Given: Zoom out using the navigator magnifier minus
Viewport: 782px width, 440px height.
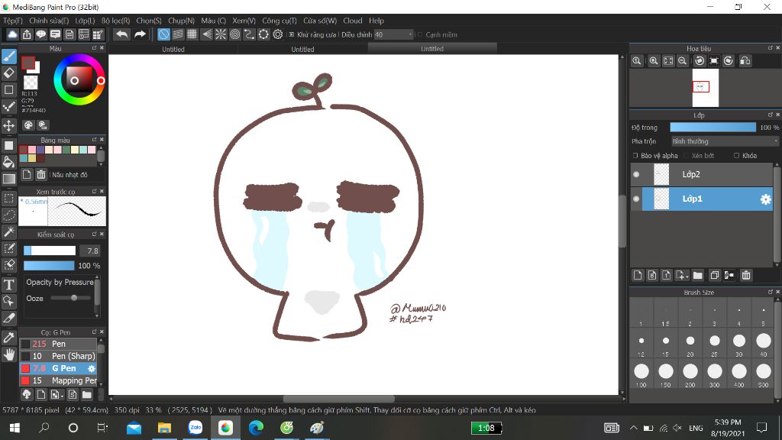Looking at the screenshot, I should tap(682, 61).
